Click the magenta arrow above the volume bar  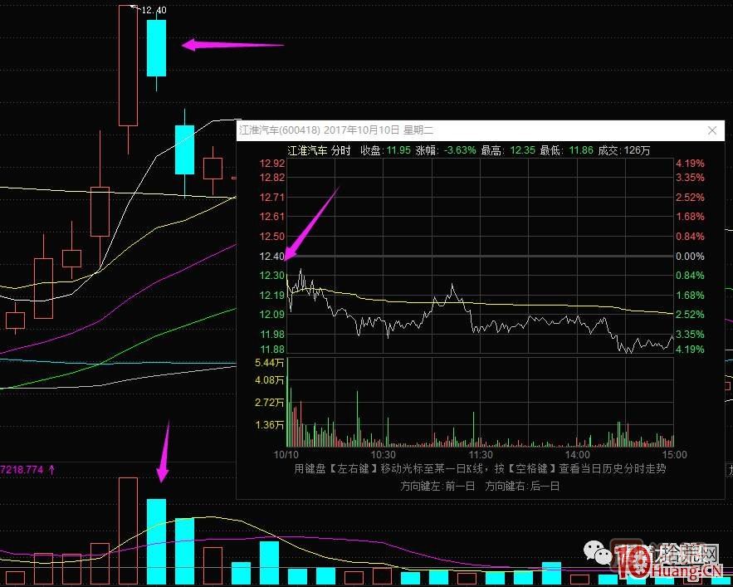click(x=164, y=452)
